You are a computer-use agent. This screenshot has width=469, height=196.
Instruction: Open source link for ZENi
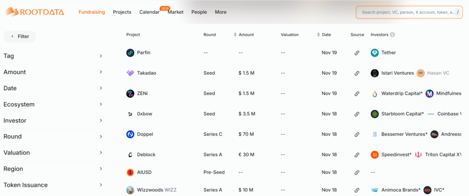pyautogui.click(x=356, y=93)
